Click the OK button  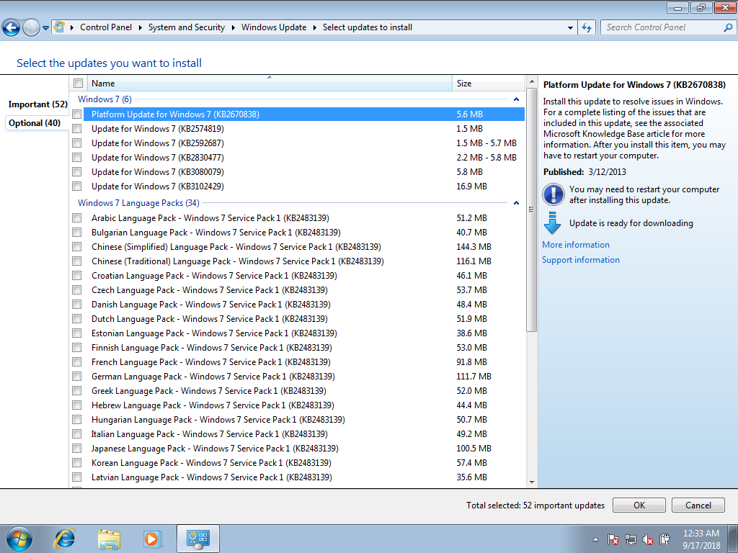pyautogui.click(x=639, y=505)
